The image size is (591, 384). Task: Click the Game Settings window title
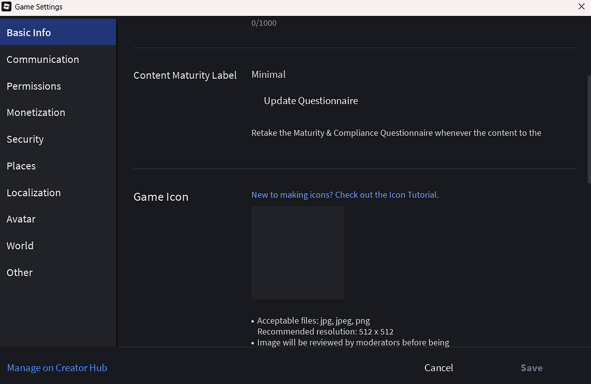click(38, 7)
